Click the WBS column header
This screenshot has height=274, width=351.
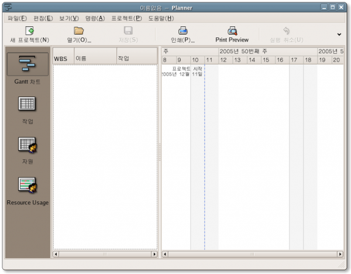(x=64, y=56)
